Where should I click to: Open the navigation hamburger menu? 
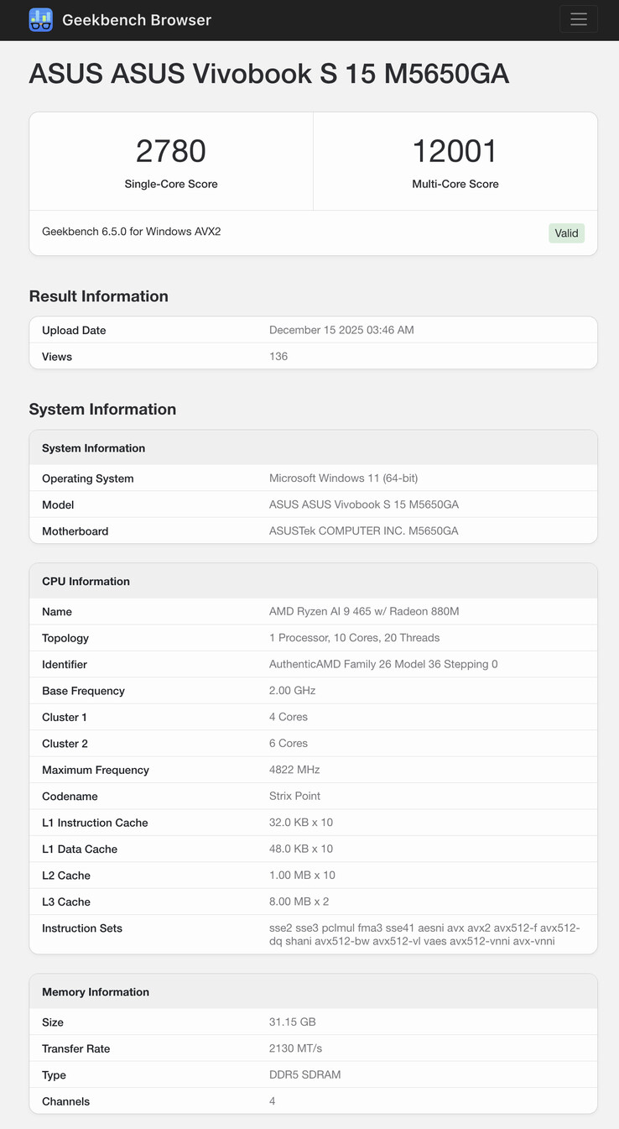click(578, 18)
